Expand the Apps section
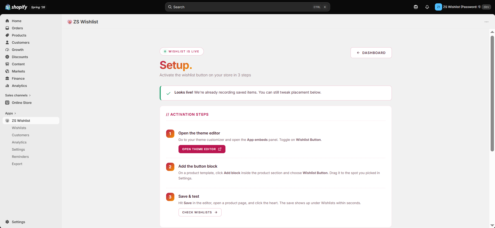This screenshot has width=495, height=228. point(11,113)
